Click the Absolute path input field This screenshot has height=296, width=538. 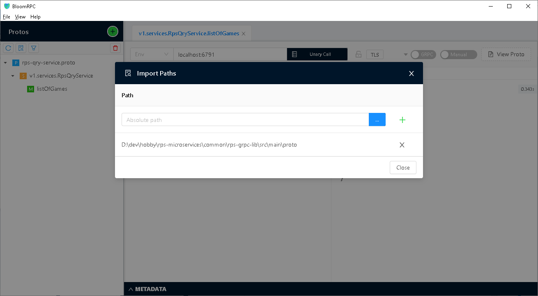coord(245,119)
